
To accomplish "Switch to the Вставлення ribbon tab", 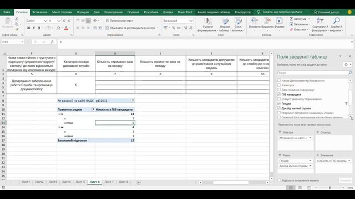I will 40,12.
